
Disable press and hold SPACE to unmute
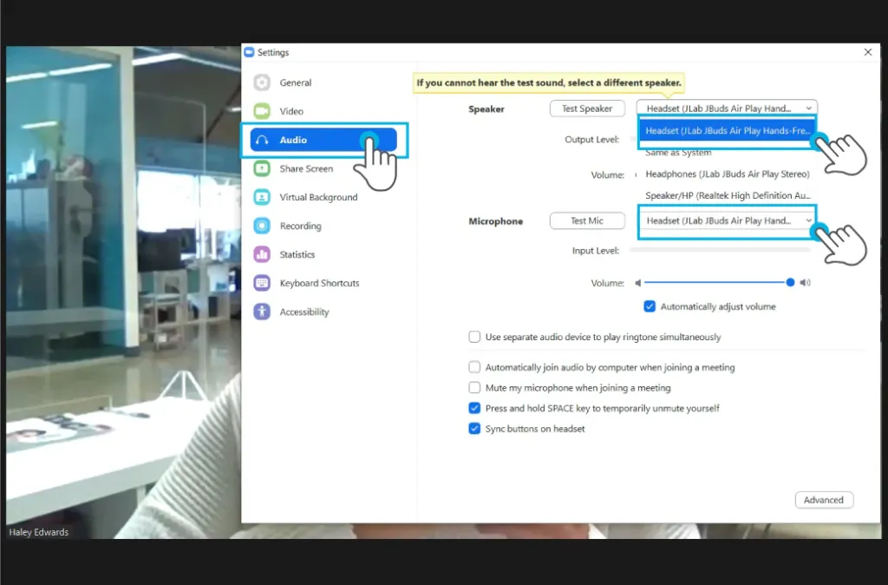pos(474,408)
